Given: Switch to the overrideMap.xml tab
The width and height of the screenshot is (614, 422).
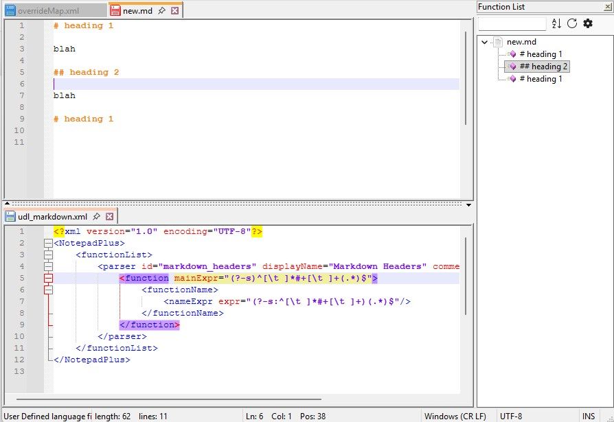Looking at the screenshot, I should pos(48,11).
